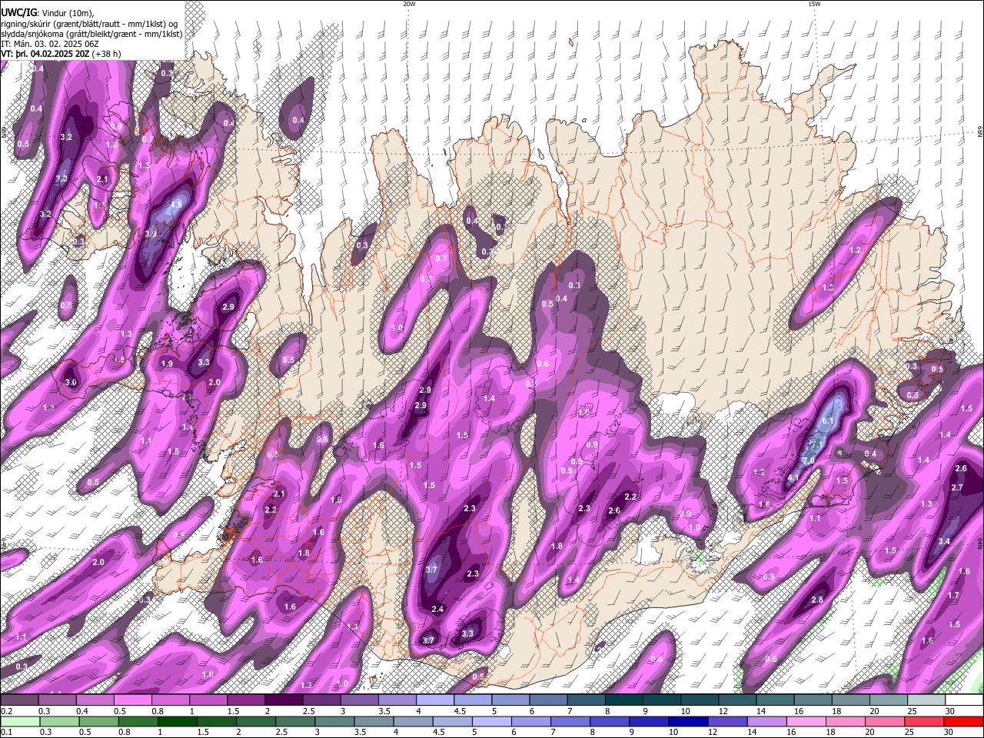Select top legend swatch between 4 and 4.5
The height and width of the screenshot is (738, 984).
click(435, 700)
